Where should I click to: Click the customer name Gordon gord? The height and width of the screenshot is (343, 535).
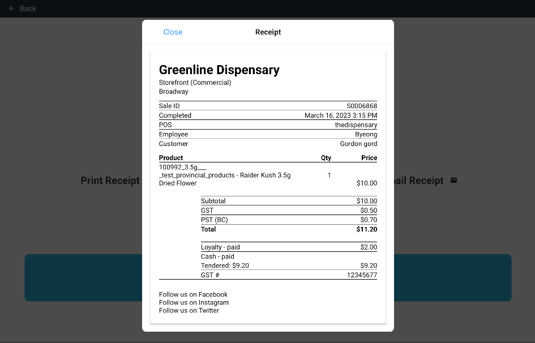358,144
